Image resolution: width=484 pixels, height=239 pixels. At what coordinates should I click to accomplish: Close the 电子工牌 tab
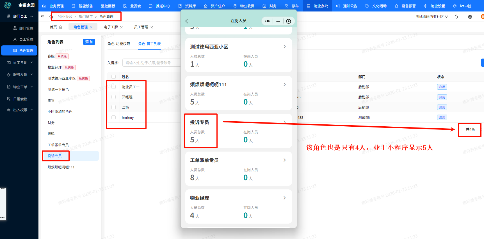coord(122,27)
